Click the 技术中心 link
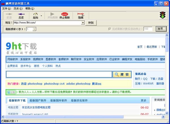Image resolution: width=170 pixels, height=124 pixels. click(x=26, y=66)
